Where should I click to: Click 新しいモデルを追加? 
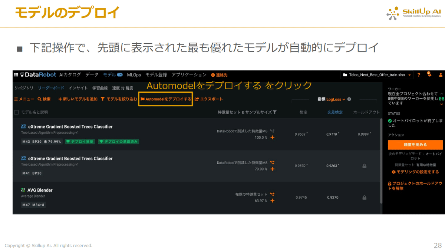click(x=78, y=99)
